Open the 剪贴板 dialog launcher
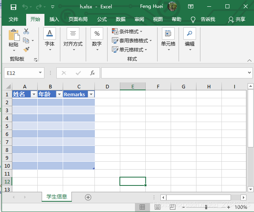The width and height of the screenshot is (254, 212). [36, 60]
